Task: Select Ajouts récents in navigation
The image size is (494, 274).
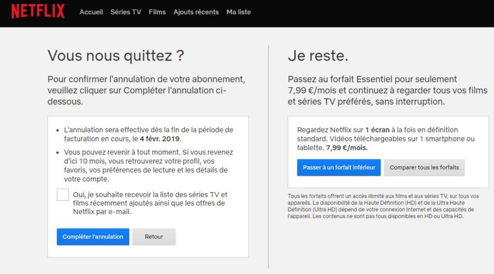Action: tap(196, 12)
